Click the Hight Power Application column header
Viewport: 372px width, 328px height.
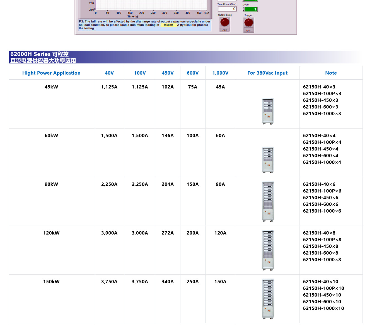click(x=51, y=73)
